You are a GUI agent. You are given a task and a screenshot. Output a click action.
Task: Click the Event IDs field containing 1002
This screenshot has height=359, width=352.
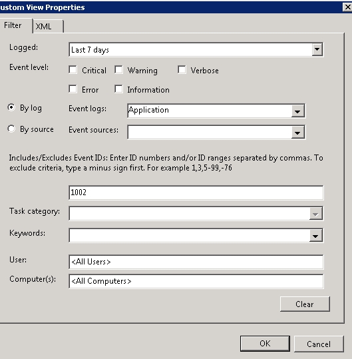[196, 192]
